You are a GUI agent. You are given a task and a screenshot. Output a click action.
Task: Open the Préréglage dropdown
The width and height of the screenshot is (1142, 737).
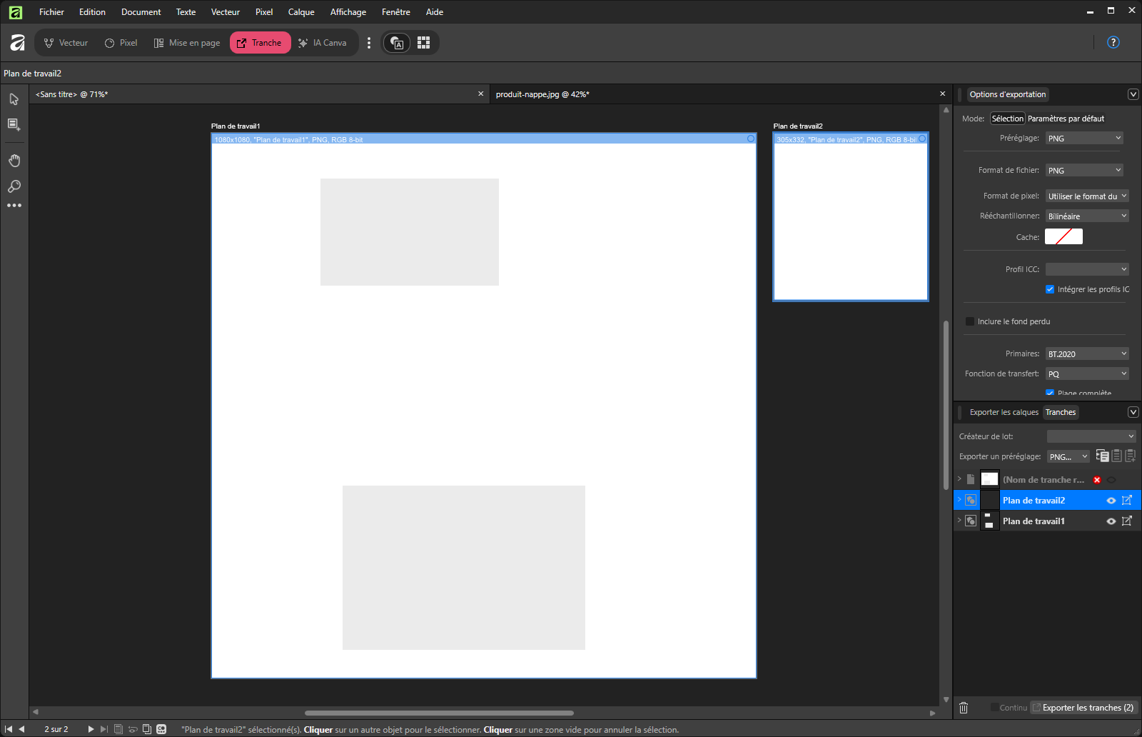tap(1084, 139)
